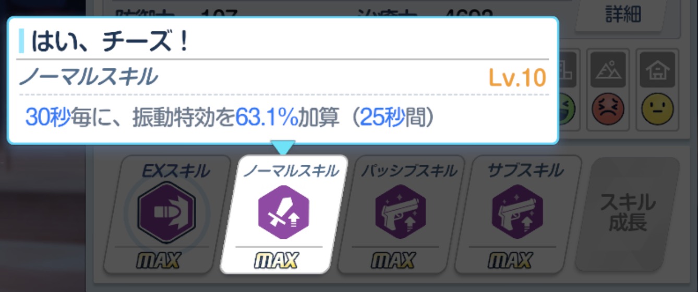The height and width of the screenshot is (292, 698).
Task: Switch to the サブスキル tab label
Action: 525,170
